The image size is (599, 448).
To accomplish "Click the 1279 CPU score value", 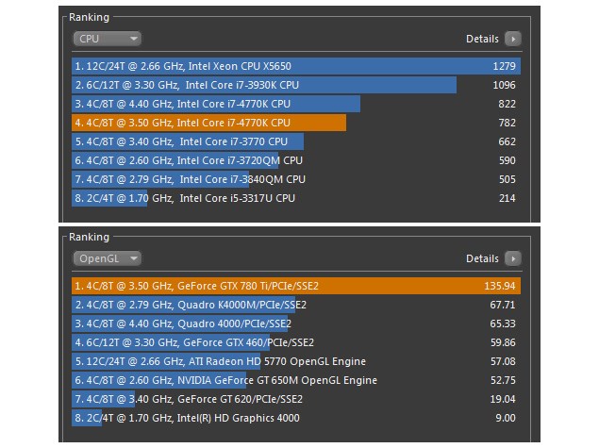I will (504, 66).
